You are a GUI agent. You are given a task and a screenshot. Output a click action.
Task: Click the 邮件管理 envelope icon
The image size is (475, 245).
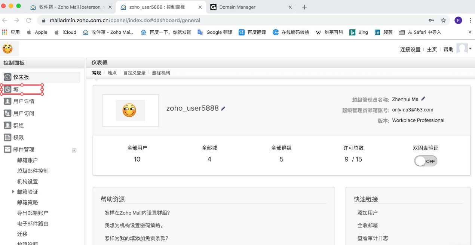coord(7,149)
